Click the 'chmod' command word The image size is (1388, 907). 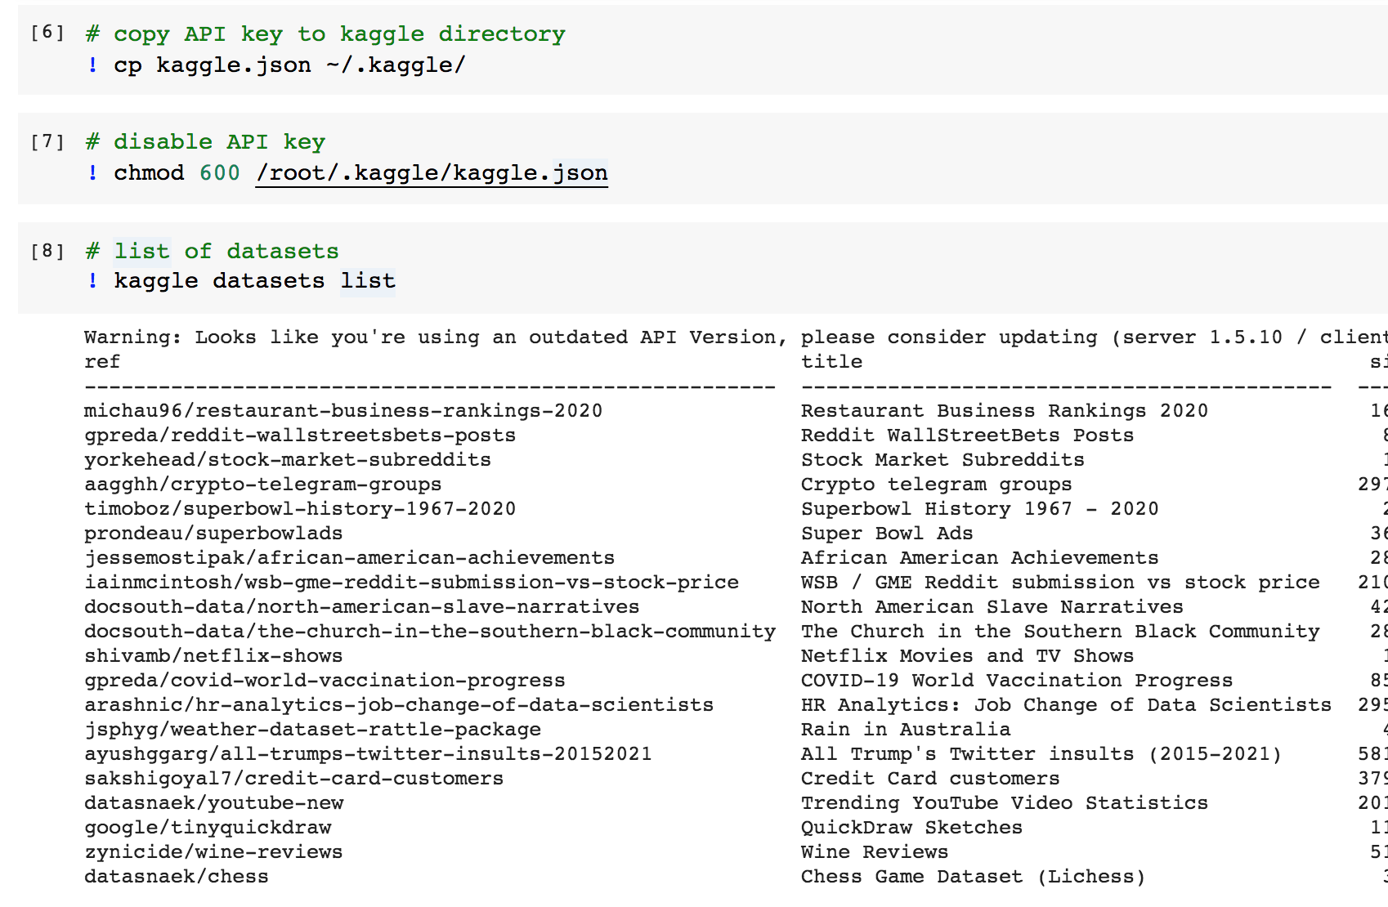[149, 173]
